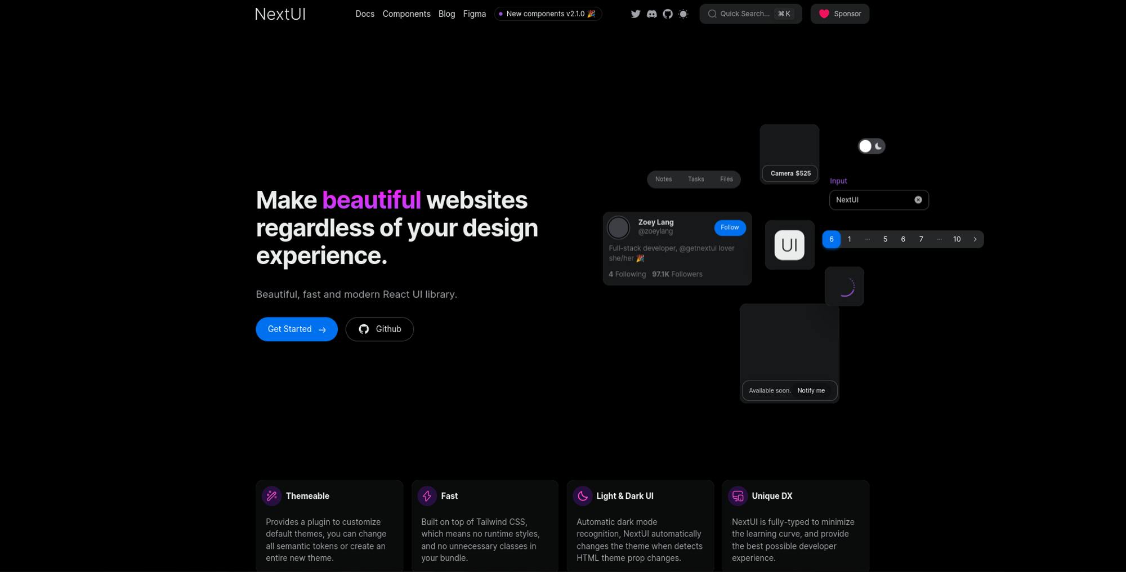
Task: Open New components v2.1.0 announcement
Action: [x=548, y=14]
